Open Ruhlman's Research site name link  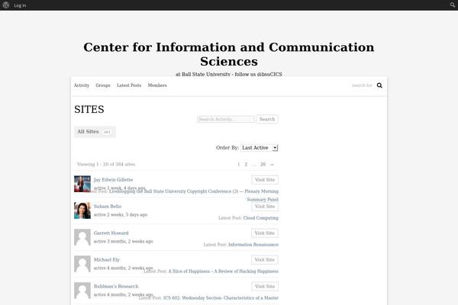tap(116, 287)
